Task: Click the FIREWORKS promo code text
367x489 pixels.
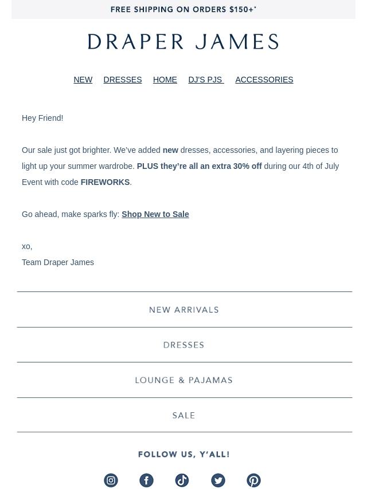Action: (106, 182)
